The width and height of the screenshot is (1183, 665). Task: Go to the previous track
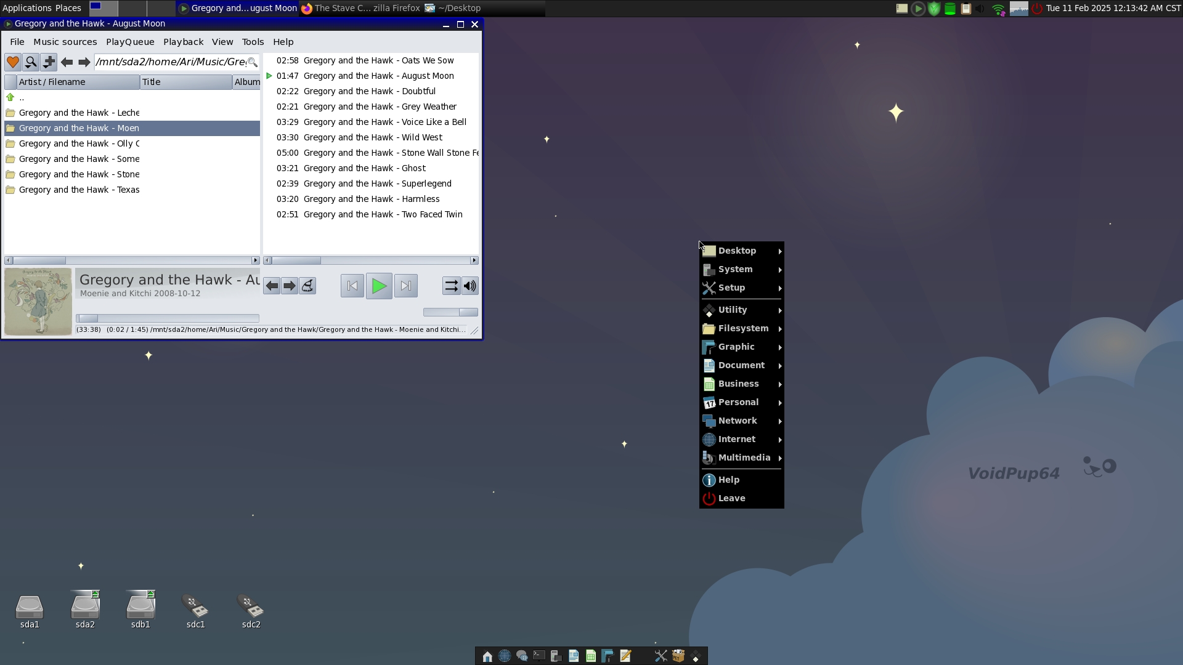(x=352, y=286)
